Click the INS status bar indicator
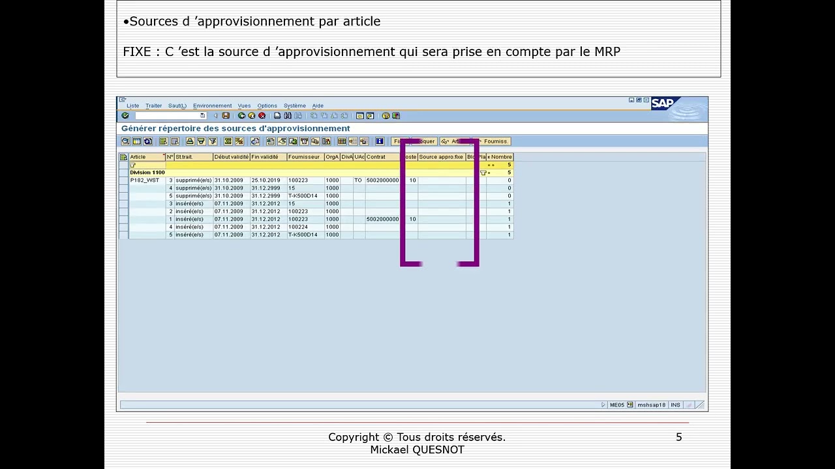The width and height of the screenshot is (835, 469). [x=675, y=405]
